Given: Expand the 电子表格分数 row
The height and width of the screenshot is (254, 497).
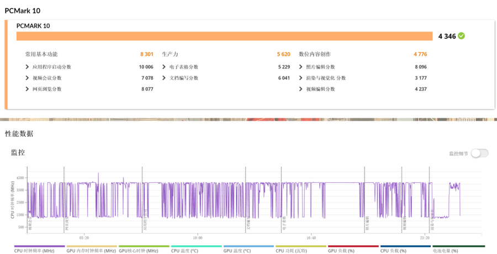Looking at the screenshot, I should 165,67.
